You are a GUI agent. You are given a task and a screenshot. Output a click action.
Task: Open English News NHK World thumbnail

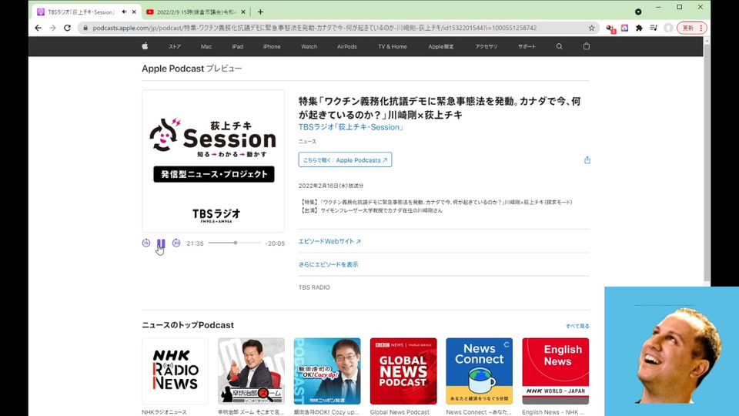[x=555, y=371]
